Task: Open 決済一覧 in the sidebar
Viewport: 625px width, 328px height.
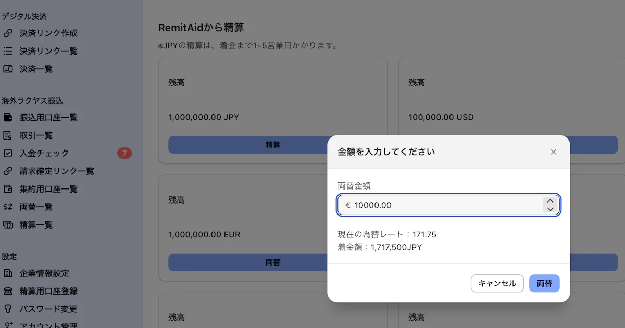Action: coord(36,69)
